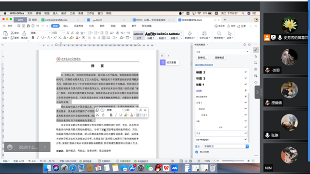Click the Collaborate (协作) button

[x=231, y=26]
